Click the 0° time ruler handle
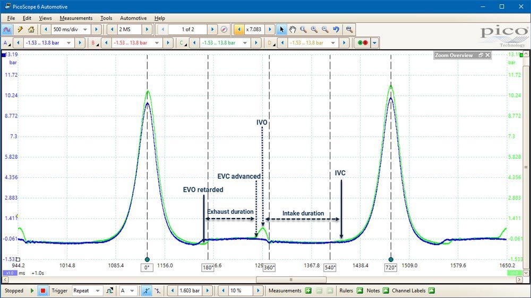Viewport: 531px width, 298px height. [x=147, y=259]
